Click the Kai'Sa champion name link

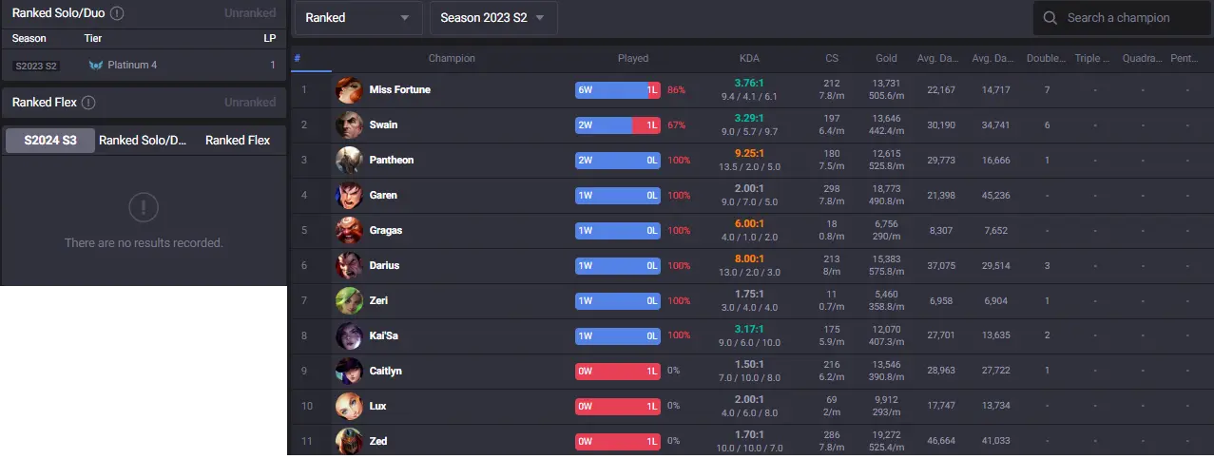[384, 336]
